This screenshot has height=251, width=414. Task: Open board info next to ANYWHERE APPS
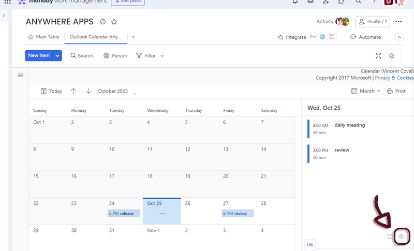[102, 22]
